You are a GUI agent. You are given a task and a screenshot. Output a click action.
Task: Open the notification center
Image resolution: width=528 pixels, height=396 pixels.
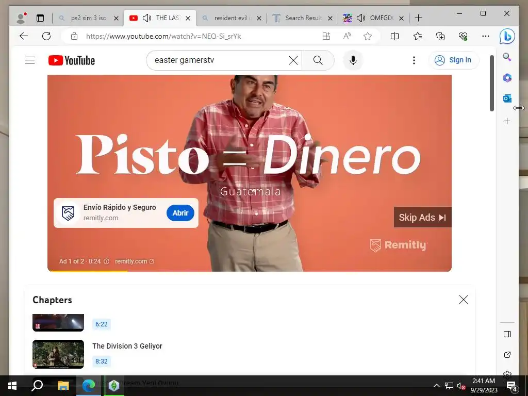click(512, 386)
